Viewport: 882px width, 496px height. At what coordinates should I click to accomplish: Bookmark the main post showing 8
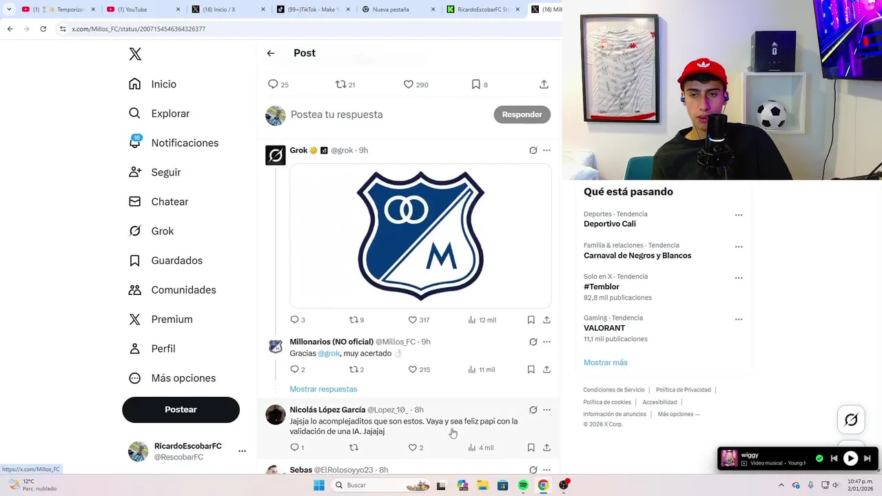pos(475,84)
